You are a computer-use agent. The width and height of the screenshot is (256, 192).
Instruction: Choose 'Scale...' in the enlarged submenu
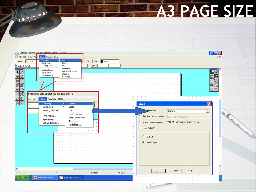[72, 107]
